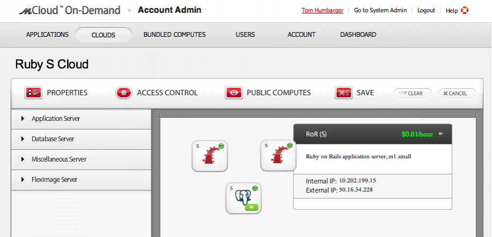
Task: Click the red Access Control gear icon
Action: 123,93
